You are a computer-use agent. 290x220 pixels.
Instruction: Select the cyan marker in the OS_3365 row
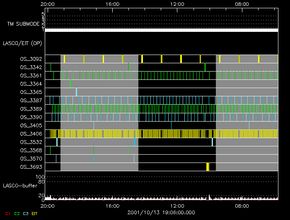click(77, 92)
